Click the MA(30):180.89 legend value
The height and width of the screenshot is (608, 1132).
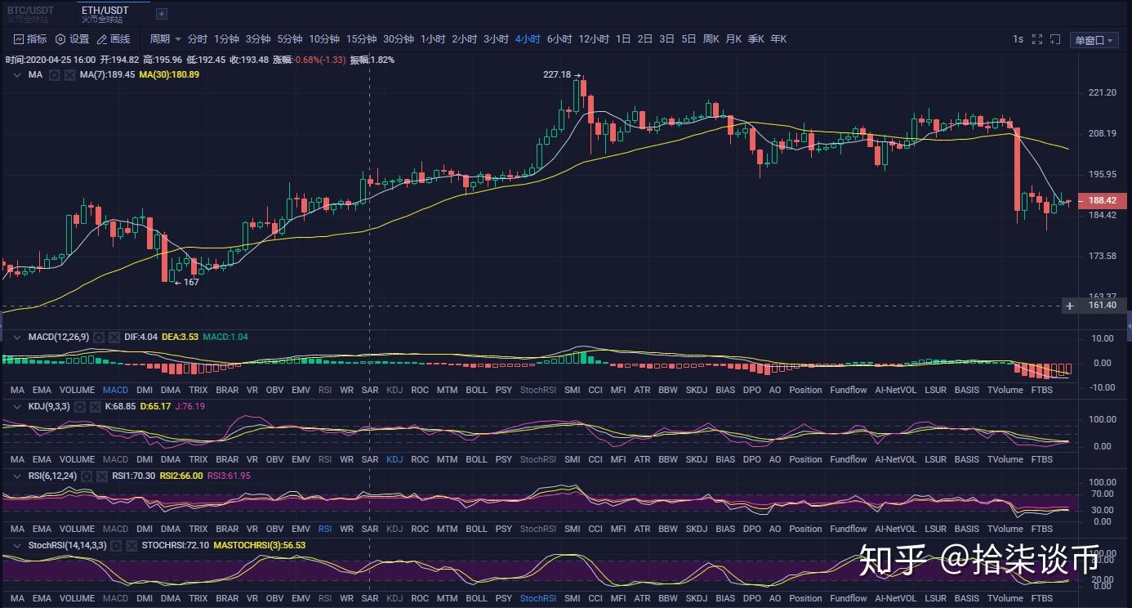(169, 74)
